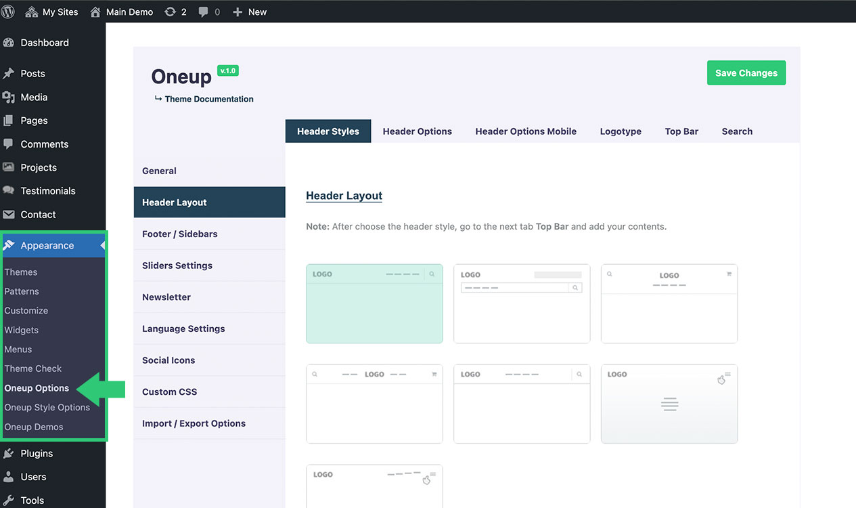Open the Theme Documentation link
Image resolution: width=856 pixels, height=508 pixels.
(x=208, y=99)
